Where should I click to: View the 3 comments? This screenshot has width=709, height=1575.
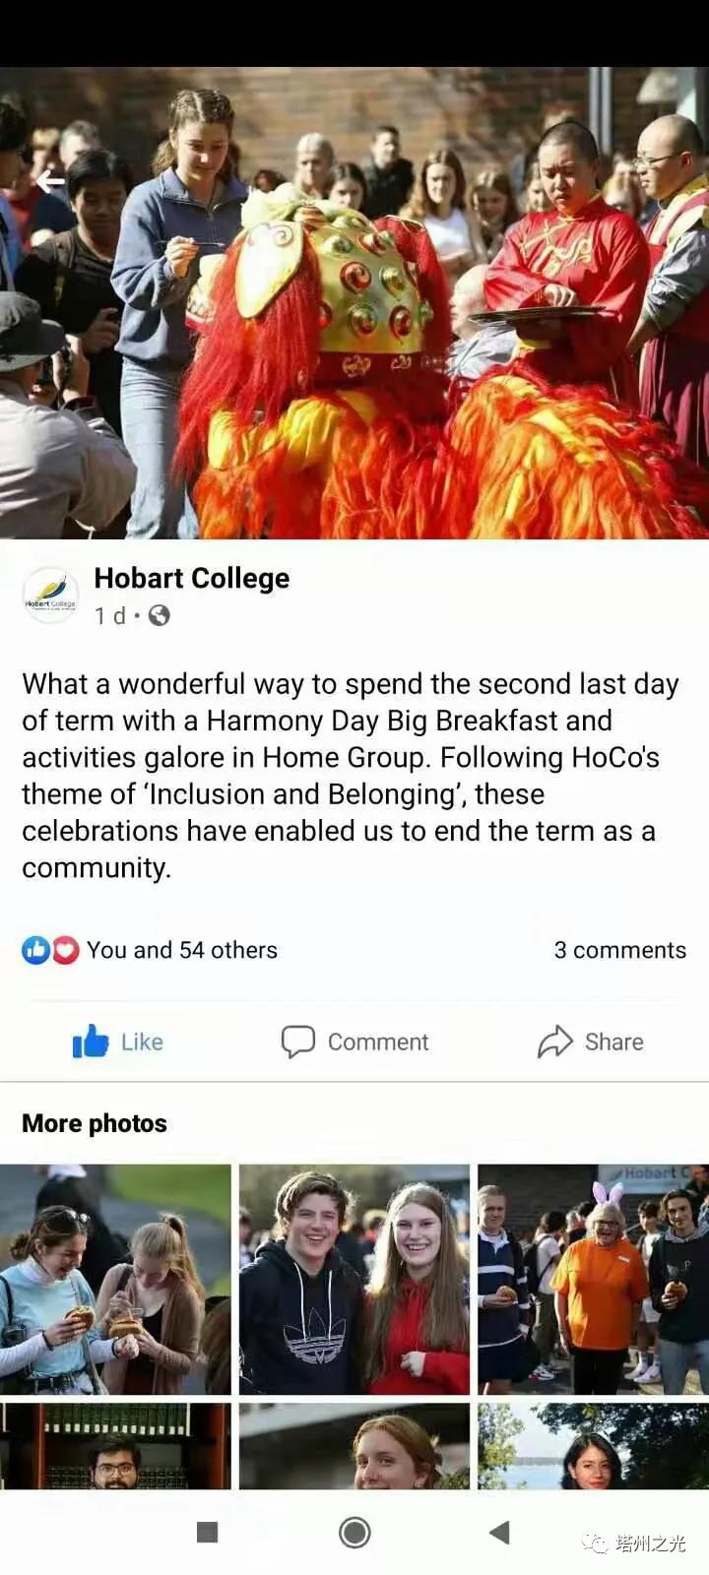click(619, 950)
